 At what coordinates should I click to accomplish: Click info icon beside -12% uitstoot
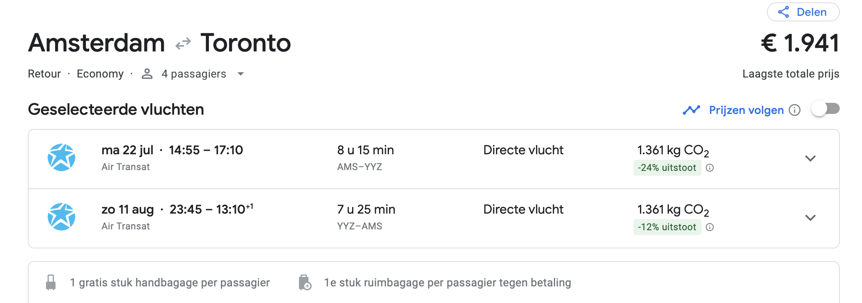click(710, 227)
